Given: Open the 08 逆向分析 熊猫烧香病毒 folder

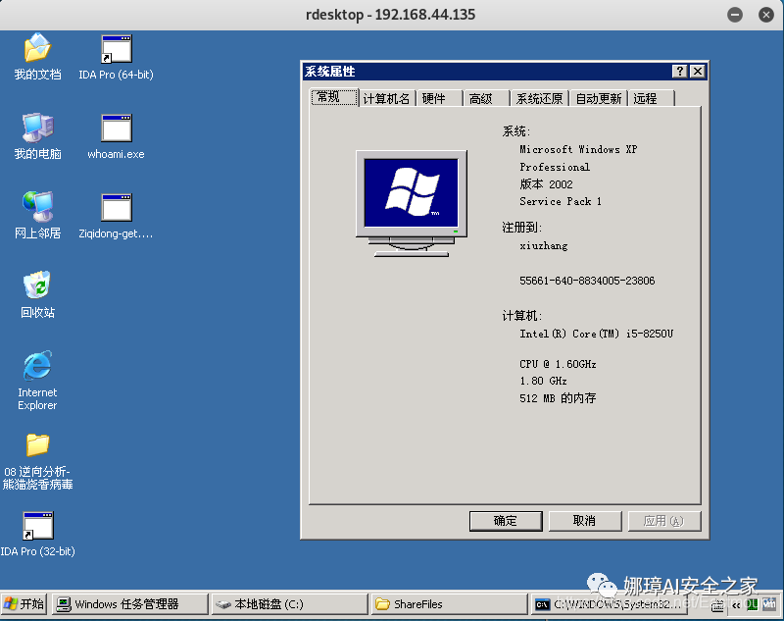Looking at the screenshot, I should [37, 461].
